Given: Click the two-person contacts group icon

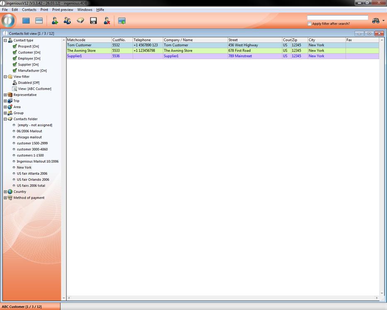Looking at the screenshot, I should coord(67,20).
